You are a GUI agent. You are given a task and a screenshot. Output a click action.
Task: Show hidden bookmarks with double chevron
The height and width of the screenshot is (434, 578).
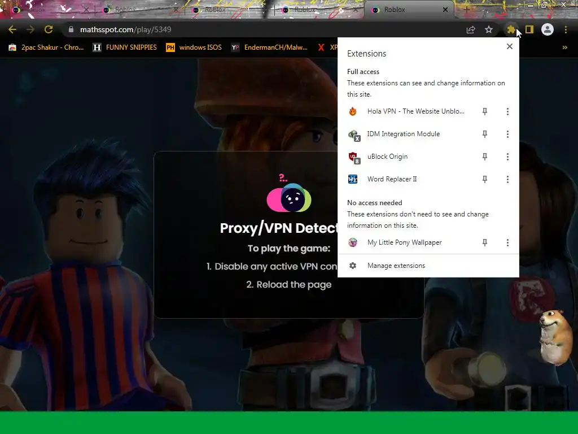pyautogui.click(x=564, y=47)
